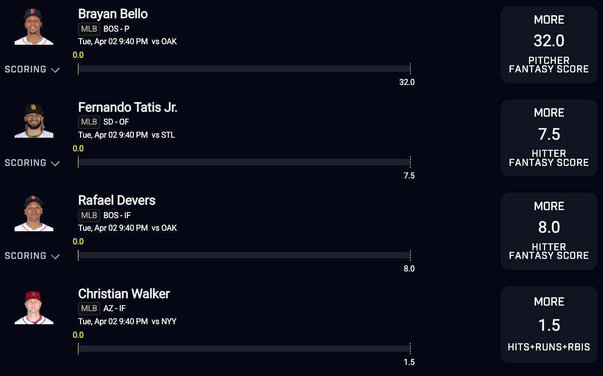Click Brayan Bello's player headshot
603x376 pixels.
34,27
